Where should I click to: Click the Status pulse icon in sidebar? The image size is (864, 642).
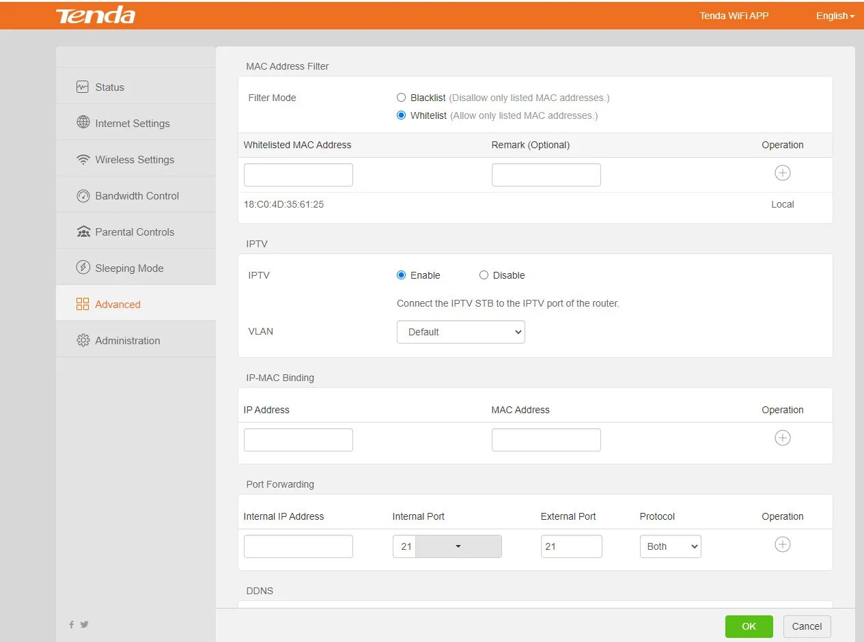pyautogui.click(x=83, y=87)
